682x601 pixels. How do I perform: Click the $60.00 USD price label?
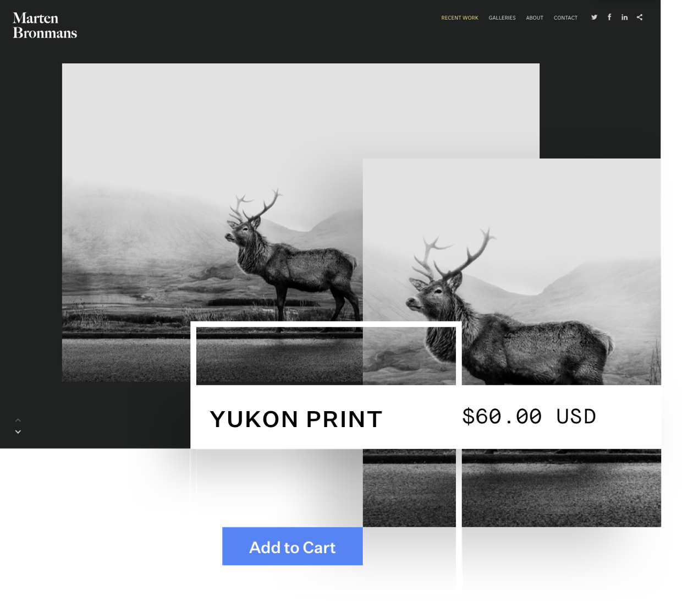pos(529,417)
